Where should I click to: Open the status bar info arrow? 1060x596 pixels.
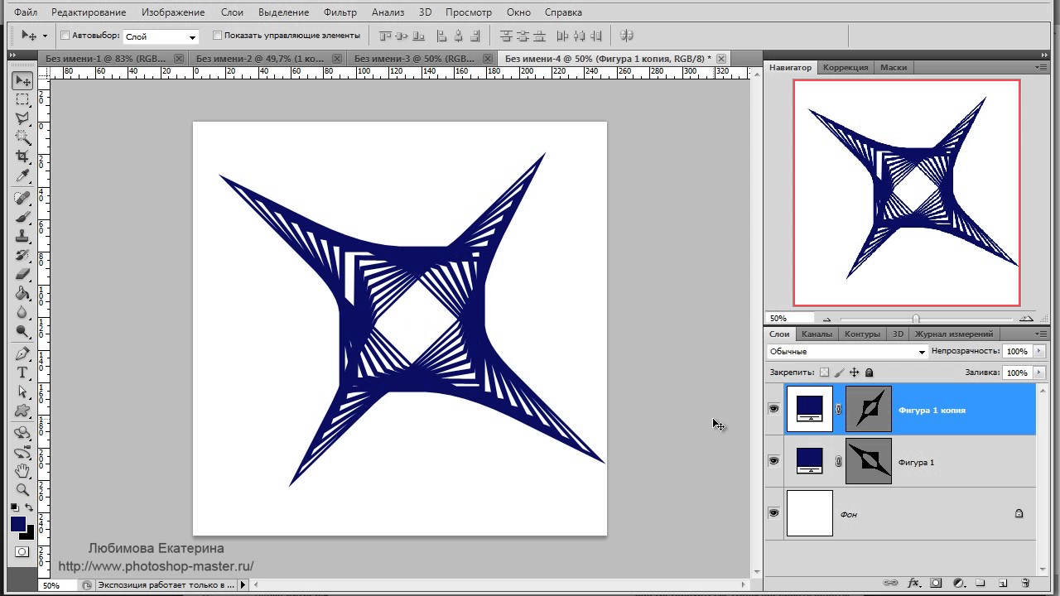[x=243, y=585]
